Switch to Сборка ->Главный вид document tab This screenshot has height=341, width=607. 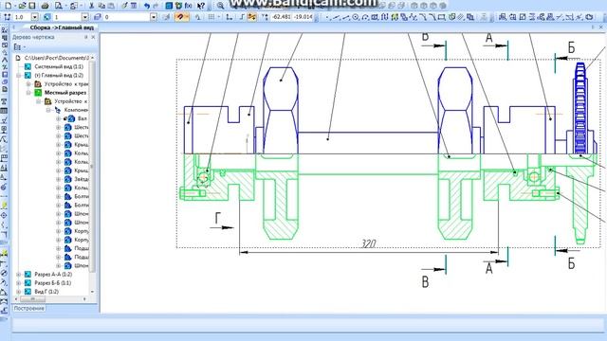tap(61, 27)
